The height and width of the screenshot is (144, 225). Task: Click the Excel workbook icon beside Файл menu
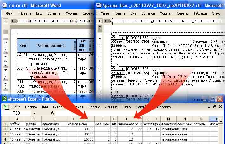pyautogui.click(x=6, y=107)
